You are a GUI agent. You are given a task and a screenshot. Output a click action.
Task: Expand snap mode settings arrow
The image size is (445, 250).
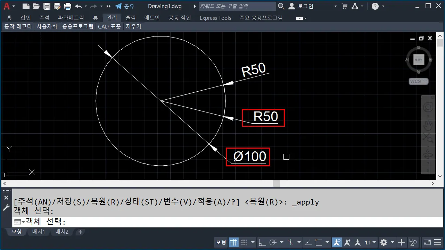tap(253, 242)
